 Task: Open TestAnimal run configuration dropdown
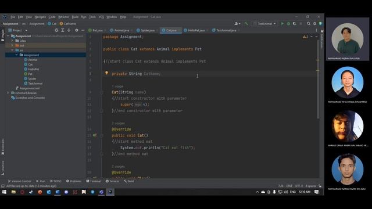tap(264, 24)
